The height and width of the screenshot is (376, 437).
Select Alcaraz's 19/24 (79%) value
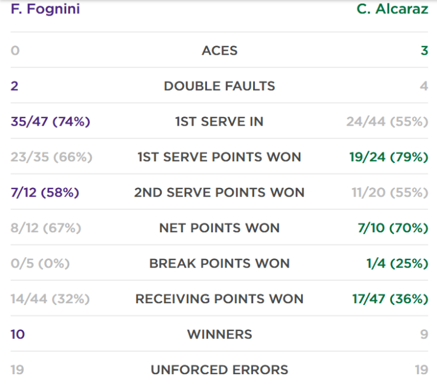[389, 157]
